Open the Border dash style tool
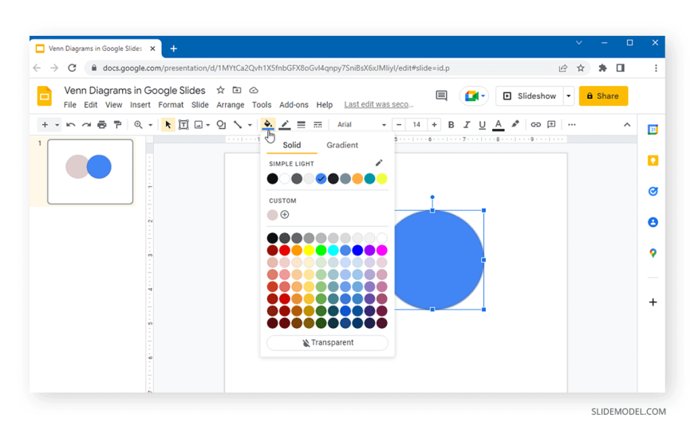694x429 pixels. click(317, 125)
